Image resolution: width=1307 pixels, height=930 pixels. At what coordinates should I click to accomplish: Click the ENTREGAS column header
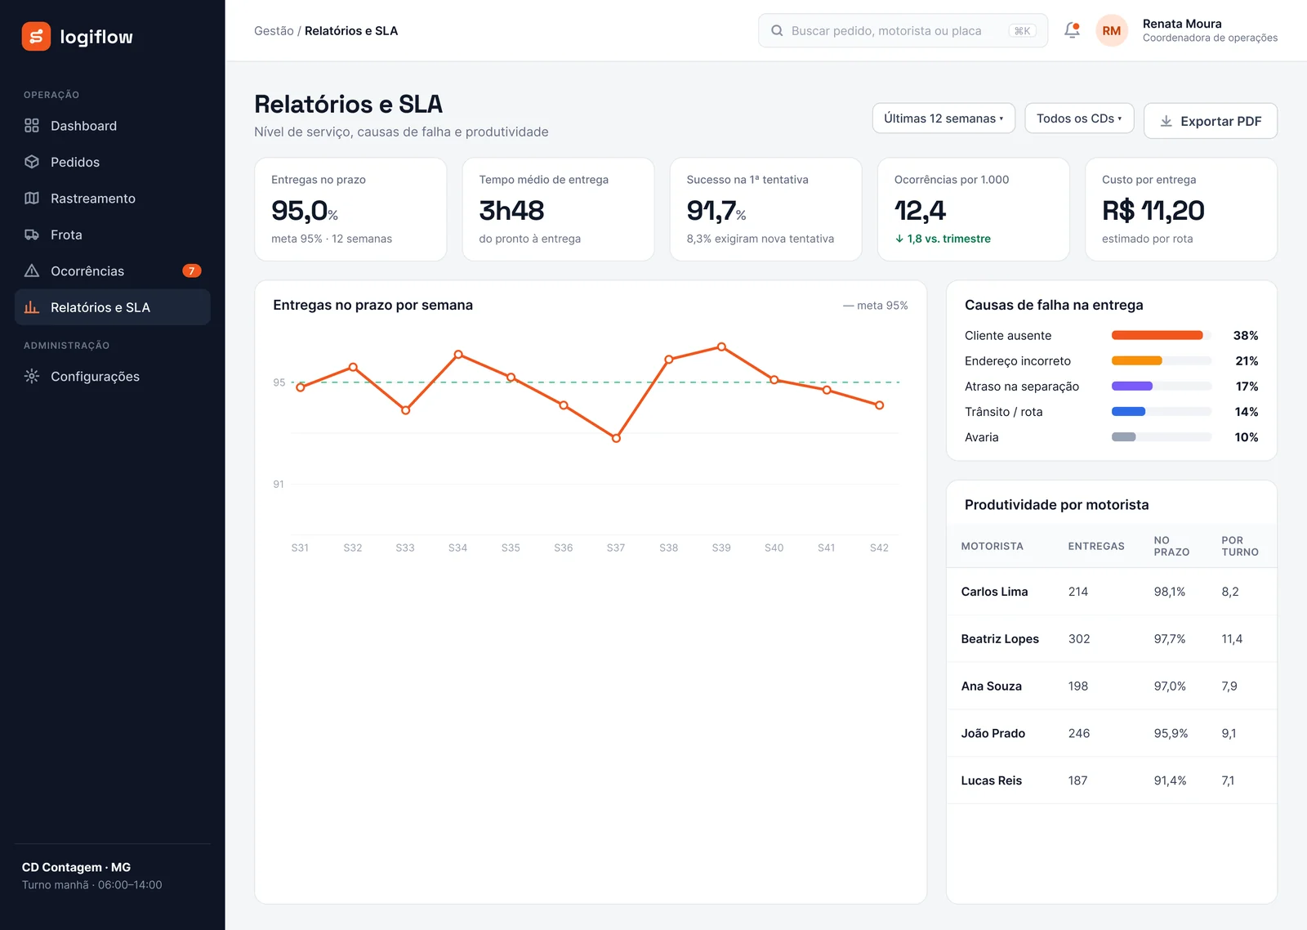coord(1096,546)
